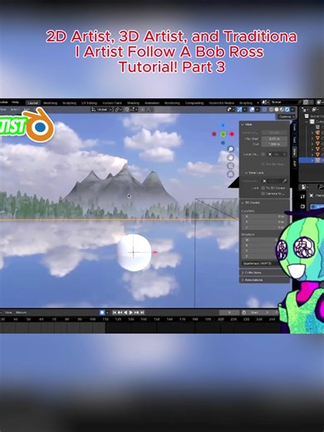Open the Global transform orientation dropdown

[x=101, y=110]
